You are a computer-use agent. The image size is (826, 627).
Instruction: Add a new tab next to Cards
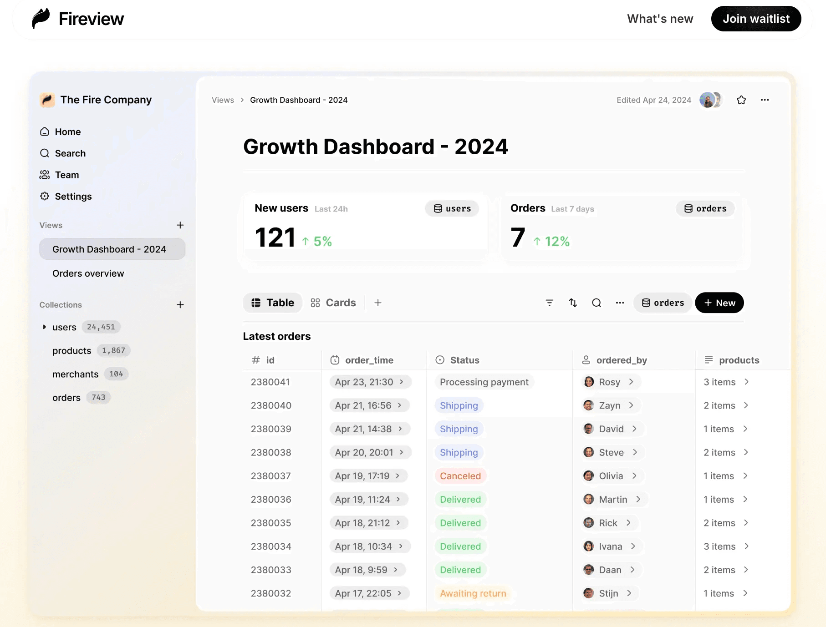click(x=377, y=303)
